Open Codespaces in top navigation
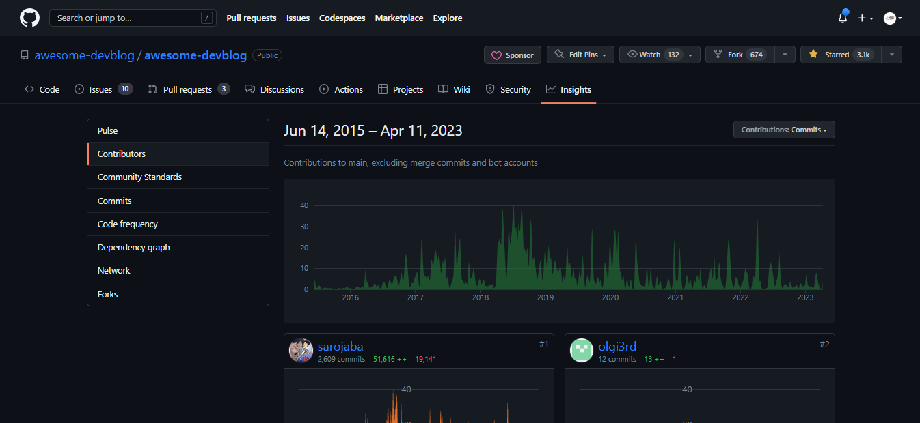This screenshot has width=920, height=423. [x=342, y=18]
